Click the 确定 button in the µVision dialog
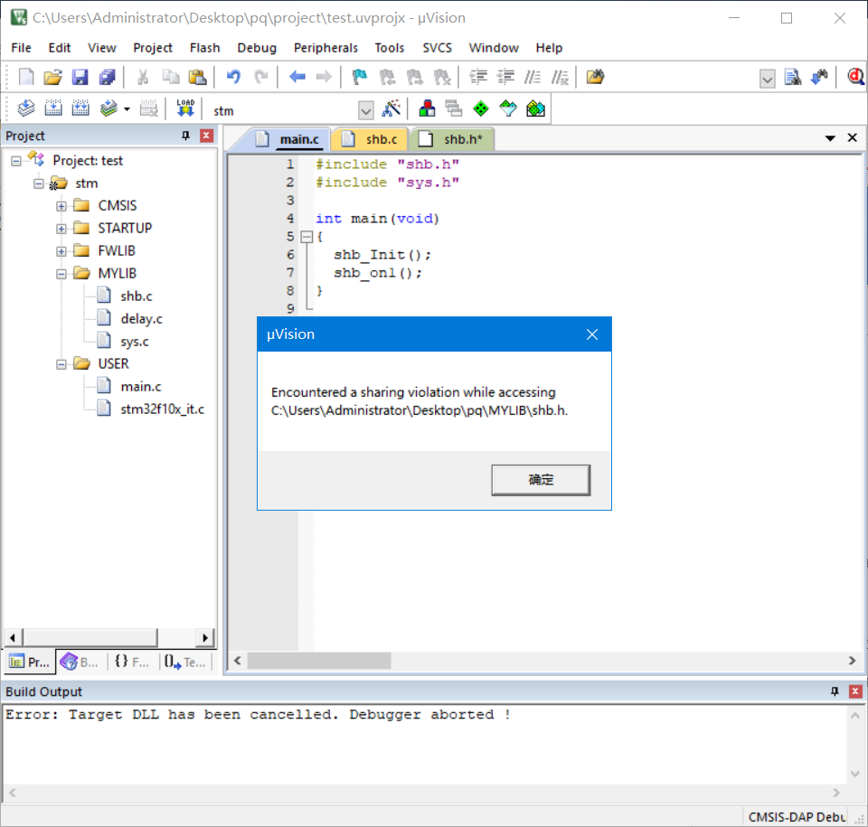This screenshot has height=827, width=868. 541,480
